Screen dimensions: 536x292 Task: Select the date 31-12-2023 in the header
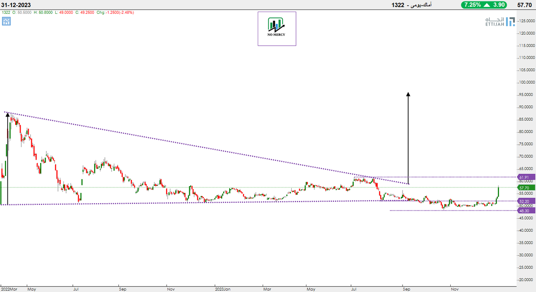tap(17, 5)
